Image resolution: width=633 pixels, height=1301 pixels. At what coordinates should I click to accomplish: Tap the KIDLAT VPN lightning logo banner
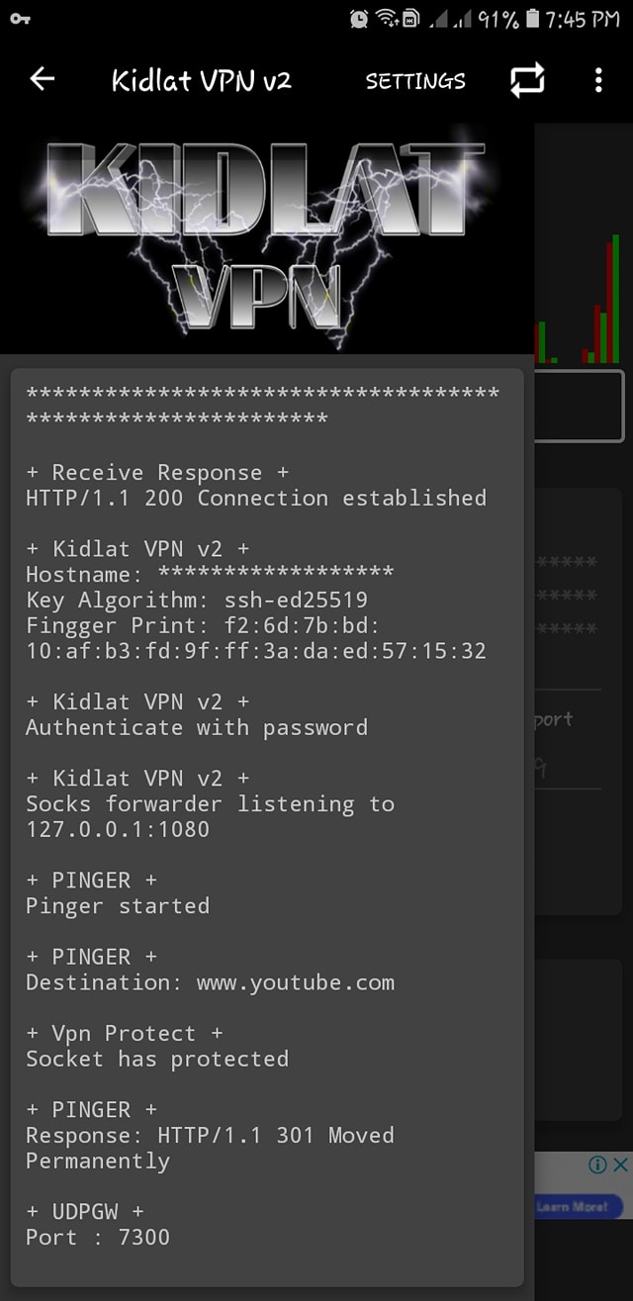click(267, 238)
